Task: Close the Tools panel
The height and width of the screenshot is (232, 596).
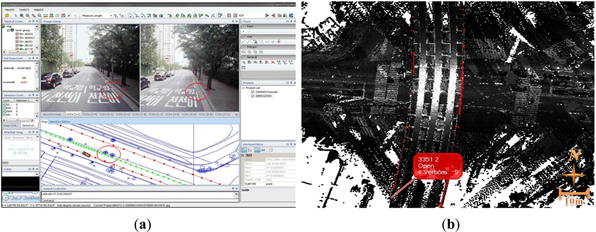Action: (x=294, y=22)
